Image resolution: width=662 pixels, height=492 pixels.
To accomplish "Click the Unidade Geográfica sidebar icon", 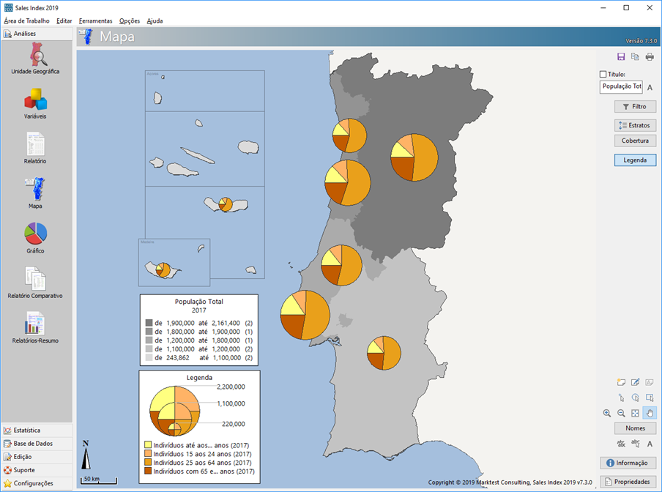I will coord(35,59).
